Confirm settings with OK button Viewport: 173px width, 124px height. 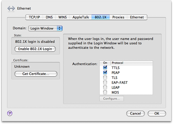[157, 113]
